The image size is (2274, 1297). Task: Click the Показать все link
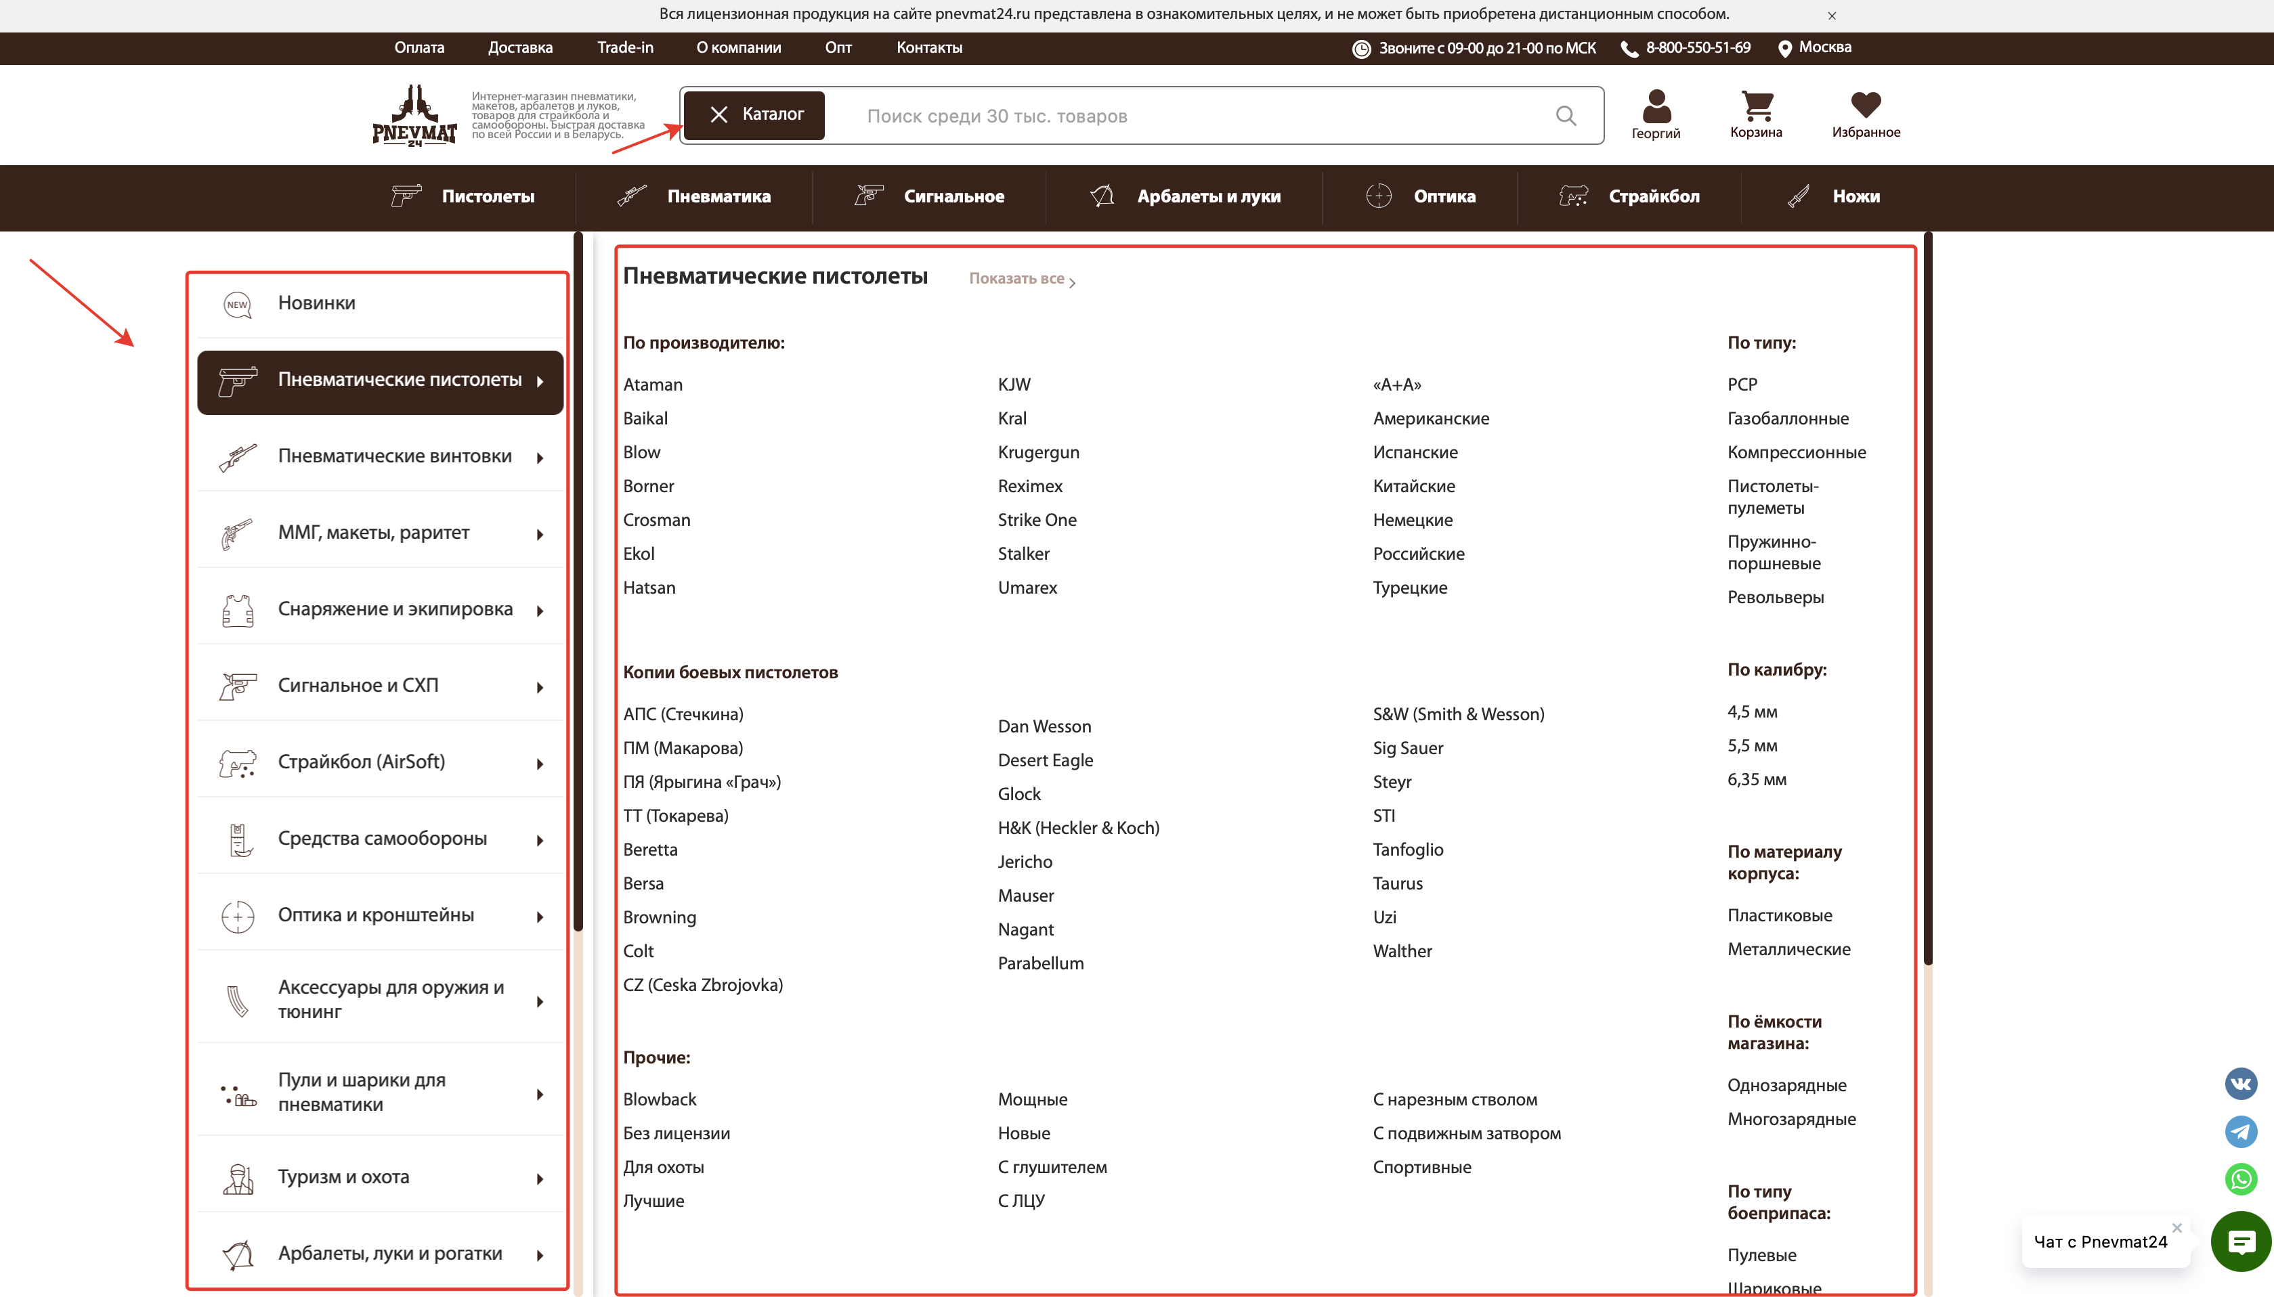coord(1022,279)
